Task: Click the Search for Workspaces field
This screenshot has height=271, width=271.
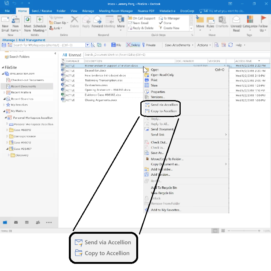Action: point(49,45)
